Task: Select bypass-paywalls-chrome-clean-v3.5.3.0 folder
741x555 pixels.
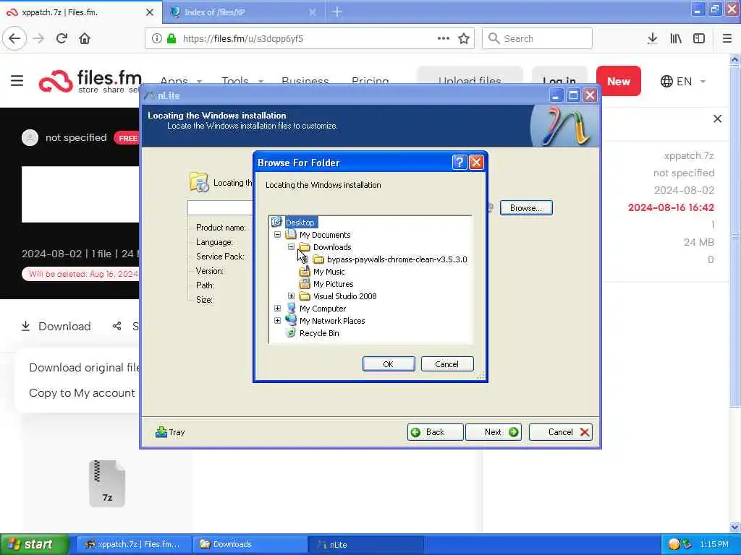Action: pos(397,259)
